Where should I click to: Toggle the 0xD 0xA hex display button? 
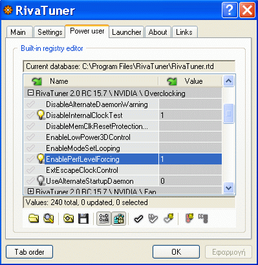[104, 219]
